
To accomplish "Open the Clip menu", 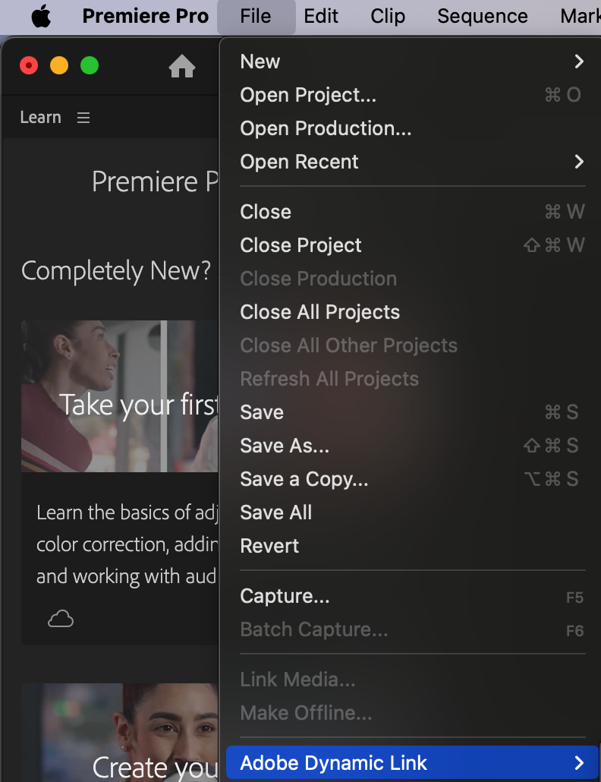I will [388, 17].
